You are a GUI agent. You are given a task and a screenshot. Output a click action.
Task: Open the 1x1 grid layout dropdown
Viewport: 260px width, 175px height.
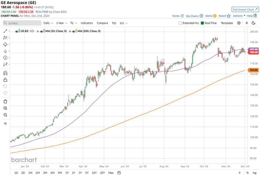pos(123,23)
